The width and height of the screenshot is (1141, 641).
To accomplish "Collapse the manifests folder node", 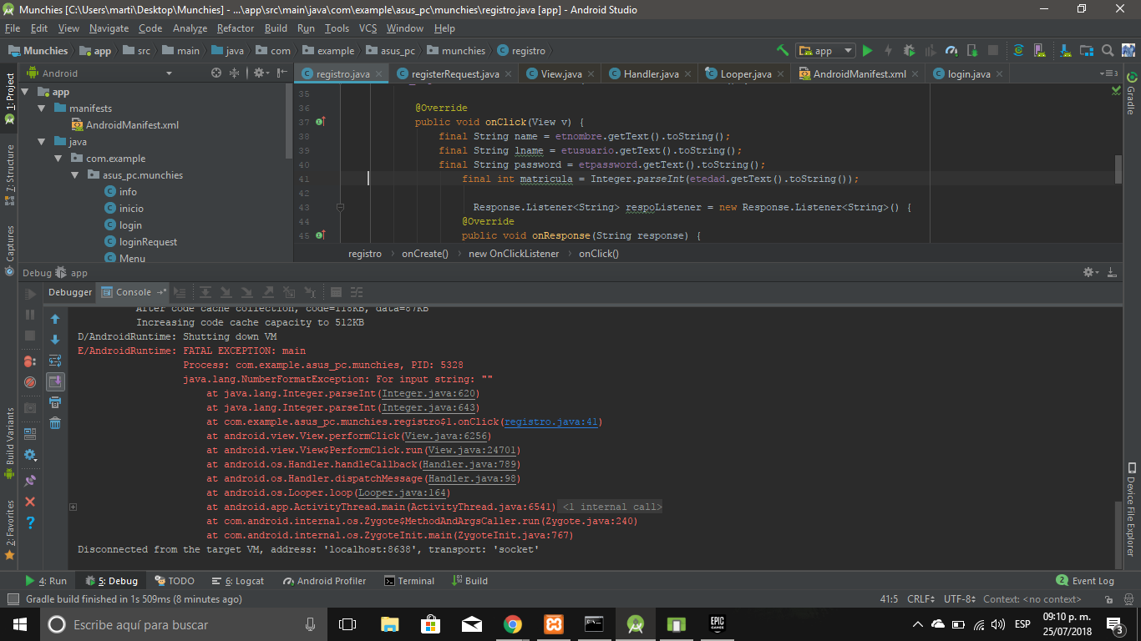I will tap(42, 109).
